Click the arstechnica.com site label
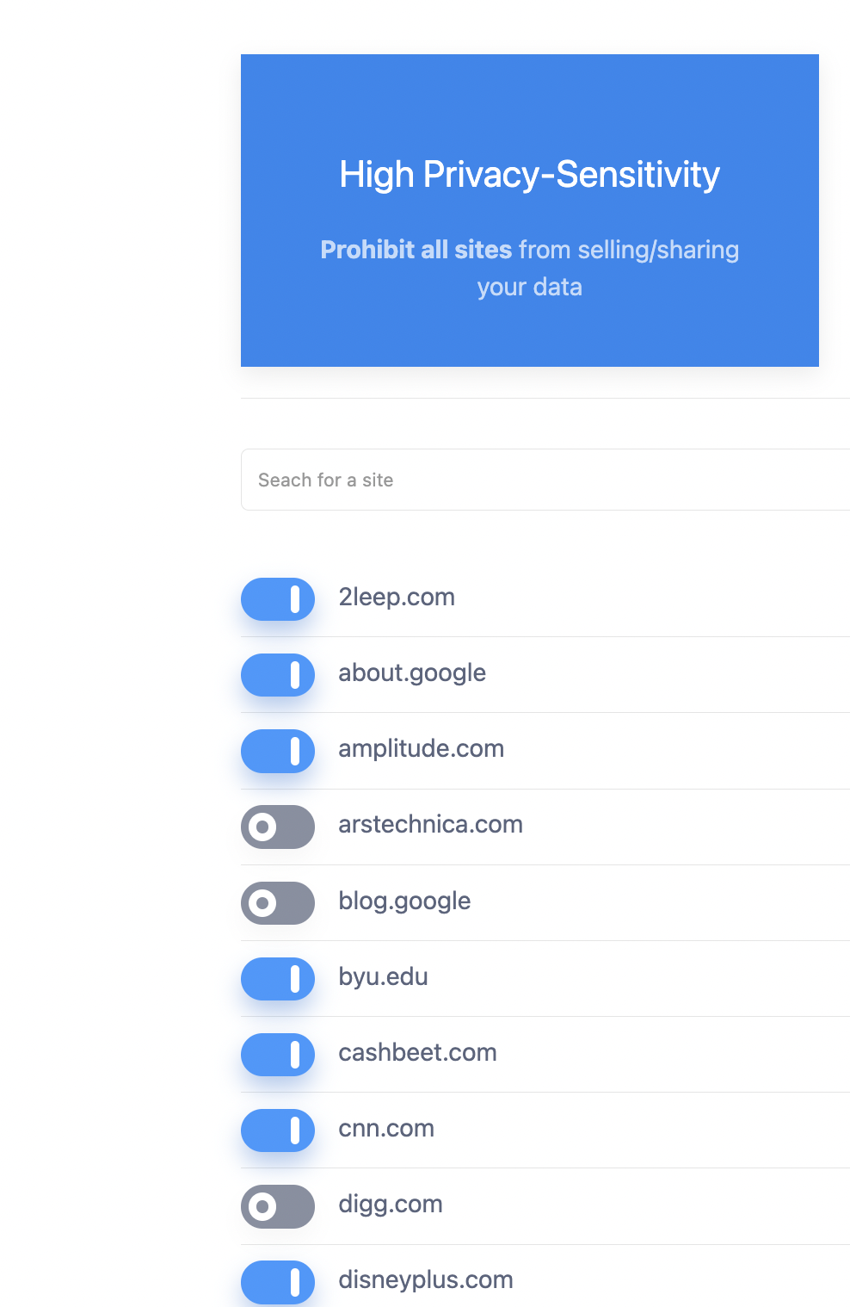The height and width of the screenshot is (1307, 850). point(431,824)
